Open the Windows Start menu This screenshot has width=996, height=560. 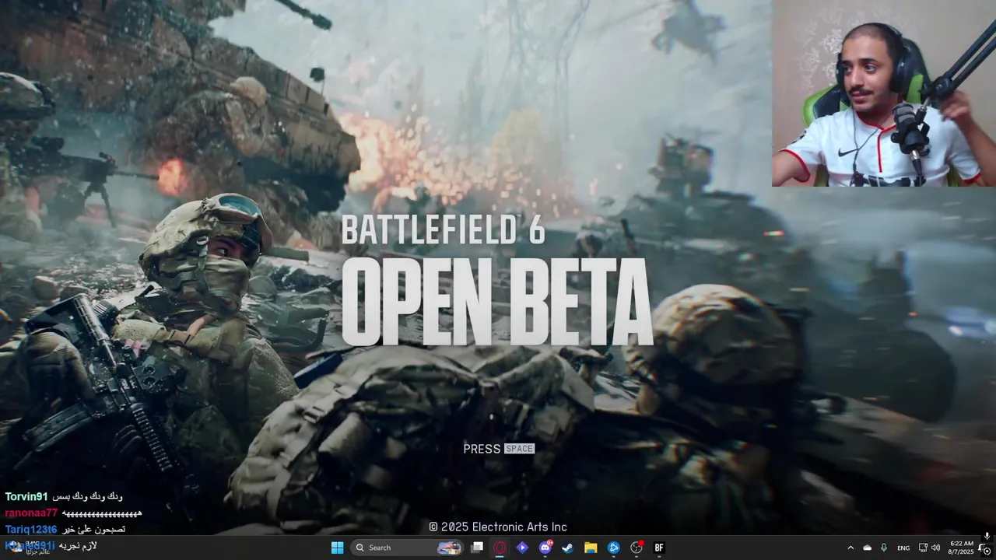click(x=338, y=548)
